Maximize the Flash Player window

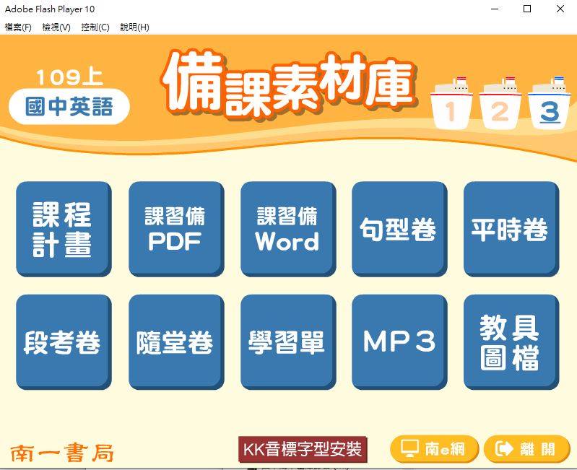[x=527, y=9]
